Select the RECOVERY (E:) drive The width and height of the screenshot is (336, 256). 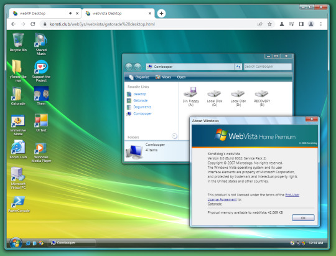tap(262, 98)
